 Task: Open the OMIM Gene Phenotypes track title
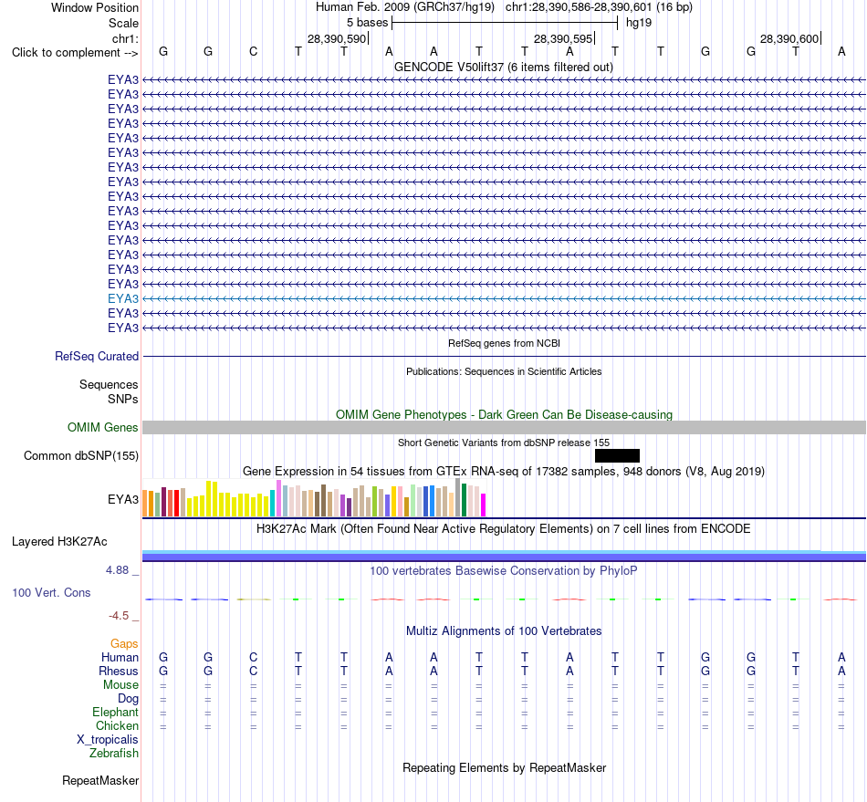(504, 414)
